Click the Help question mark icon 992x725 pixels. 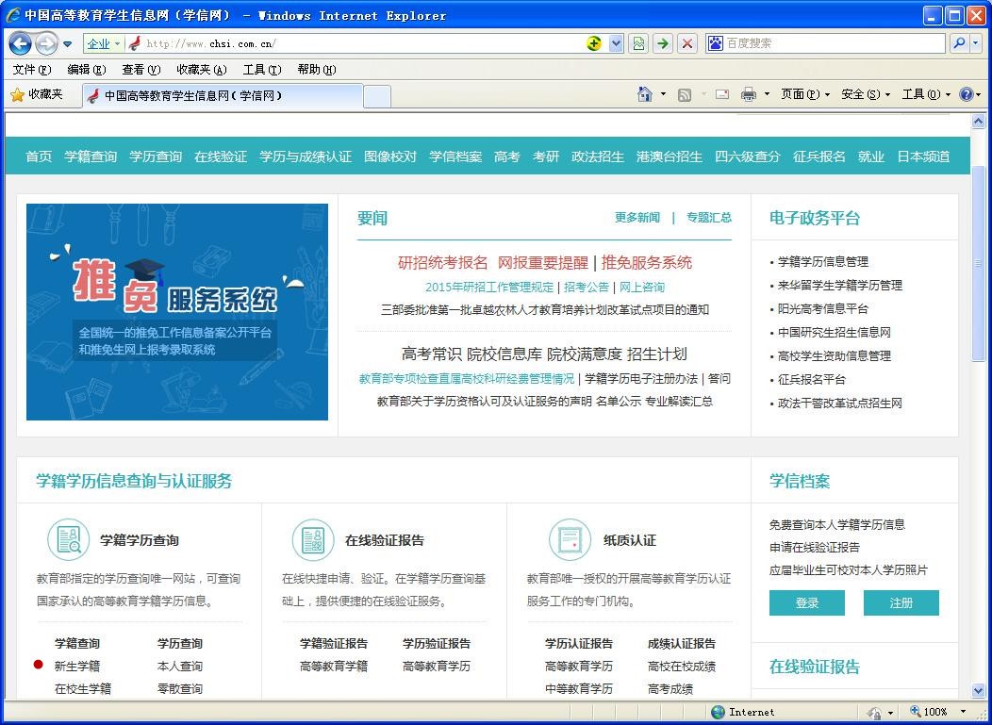(x=966, y=94)
